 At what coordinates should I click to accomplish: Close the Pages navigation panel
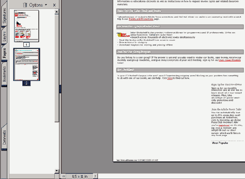pos(54,5)
